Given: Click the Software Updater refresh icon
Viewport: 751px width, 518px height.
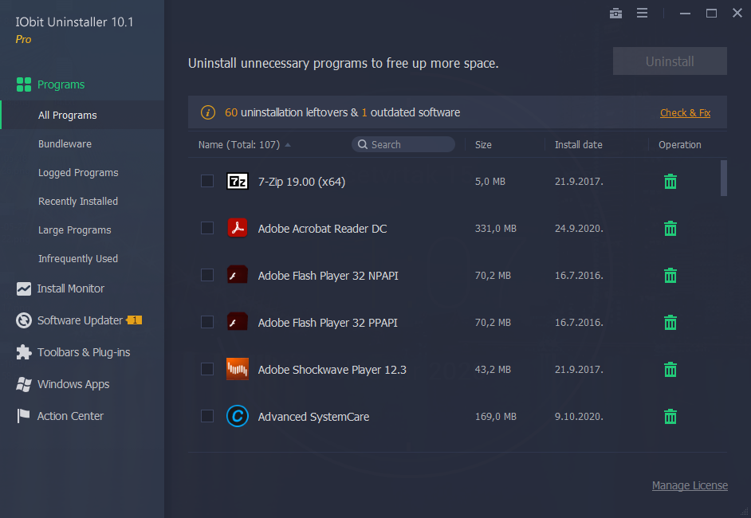Looking at the screenshot, I should tap(23, 320).
